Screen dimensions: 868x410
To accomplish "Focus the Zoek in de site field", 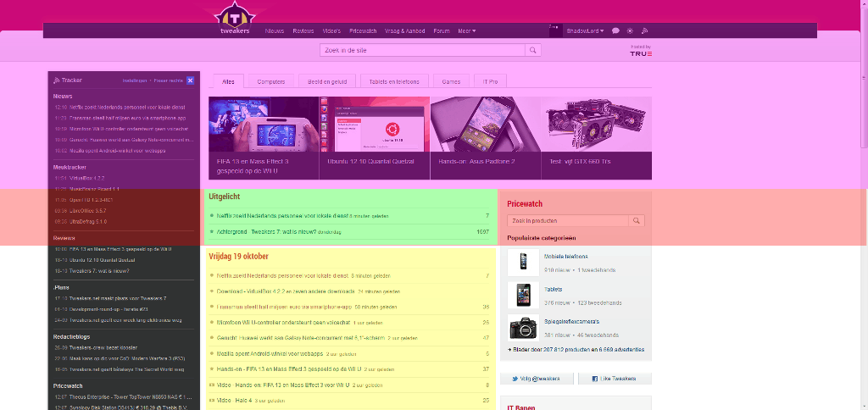I will [x=422, y=50].
